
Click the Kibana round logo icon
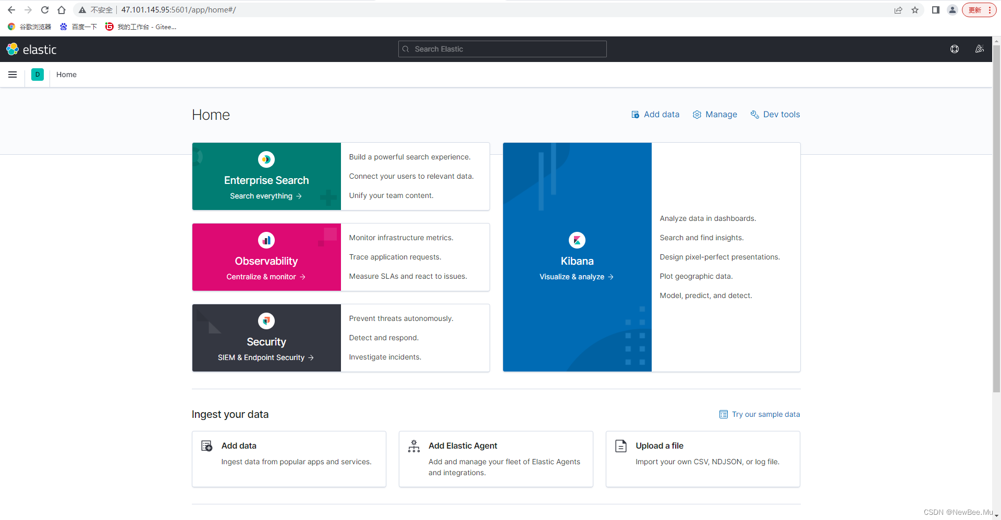pos(577,240)
